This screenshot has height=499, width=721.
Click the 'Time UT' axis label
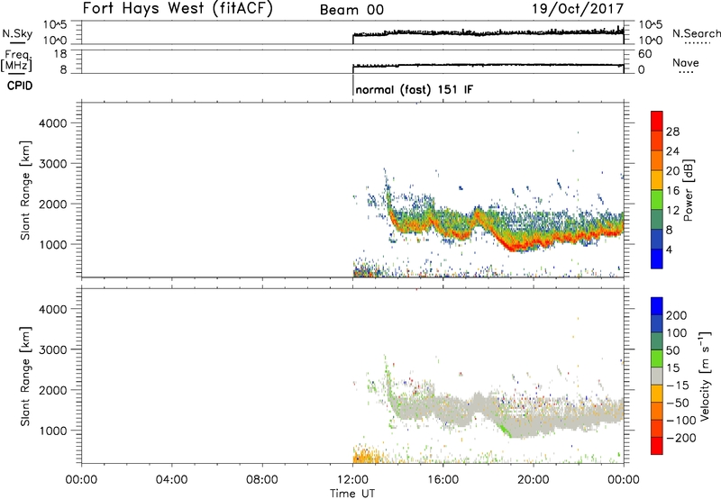[352, 494]
